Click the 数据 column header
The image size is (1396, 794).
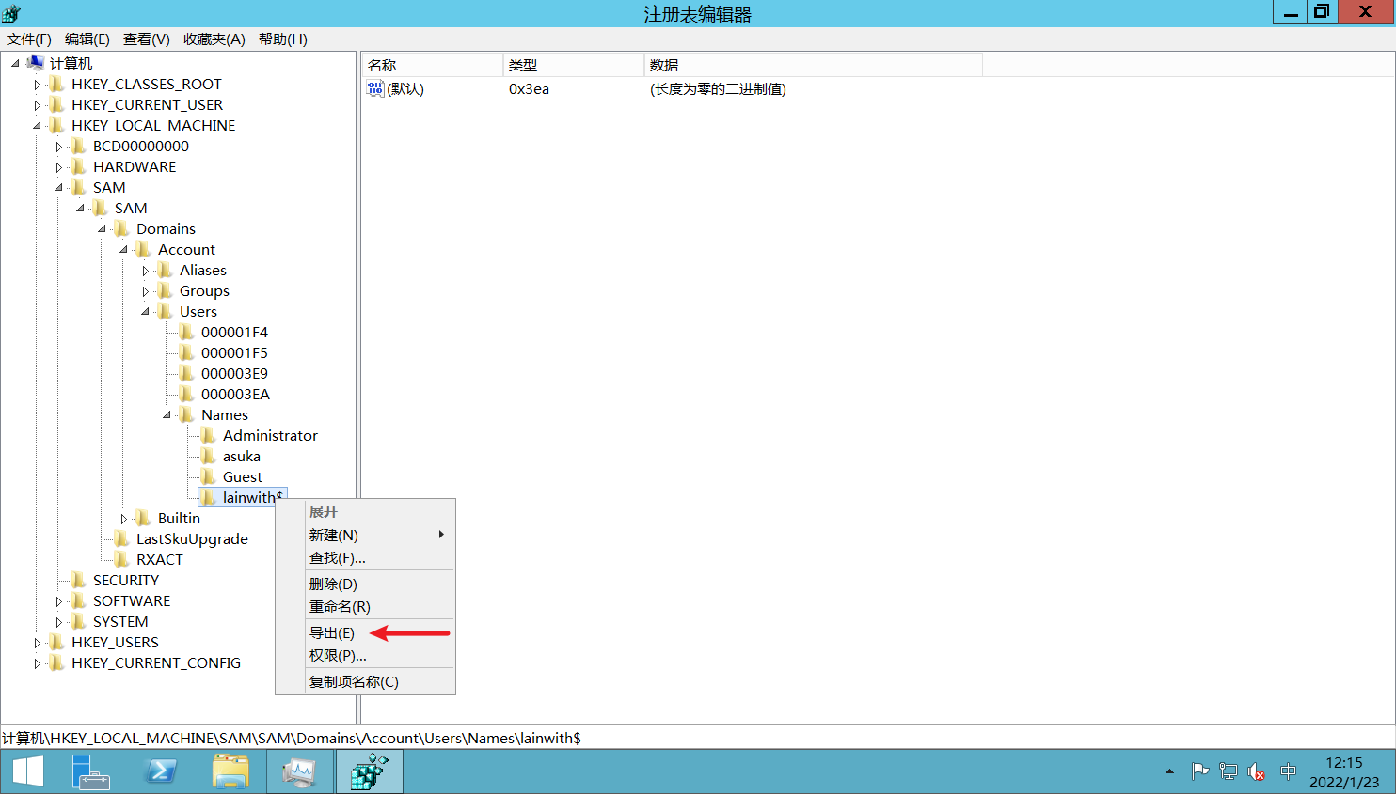click(x=814, y=65)
